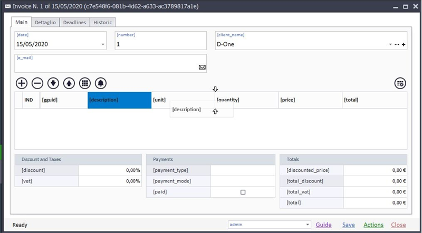Viewport: 422px width, 233px height.
Task: Click the bell notification icon
Action: pos(101,83)
